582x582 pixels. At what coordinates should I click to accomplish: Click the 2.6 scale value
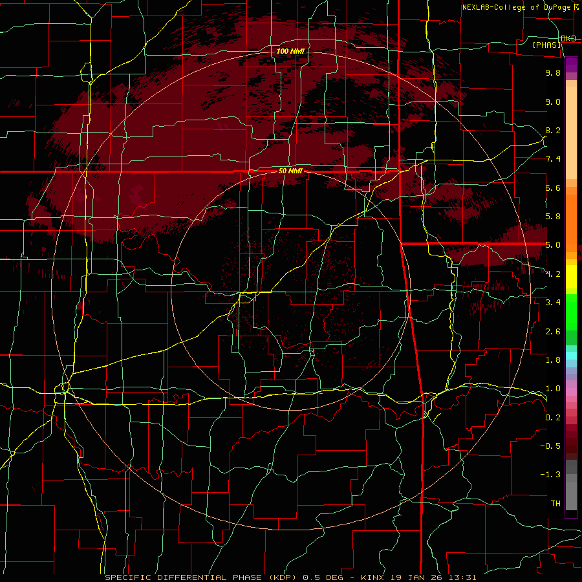(x=553, y=332)
